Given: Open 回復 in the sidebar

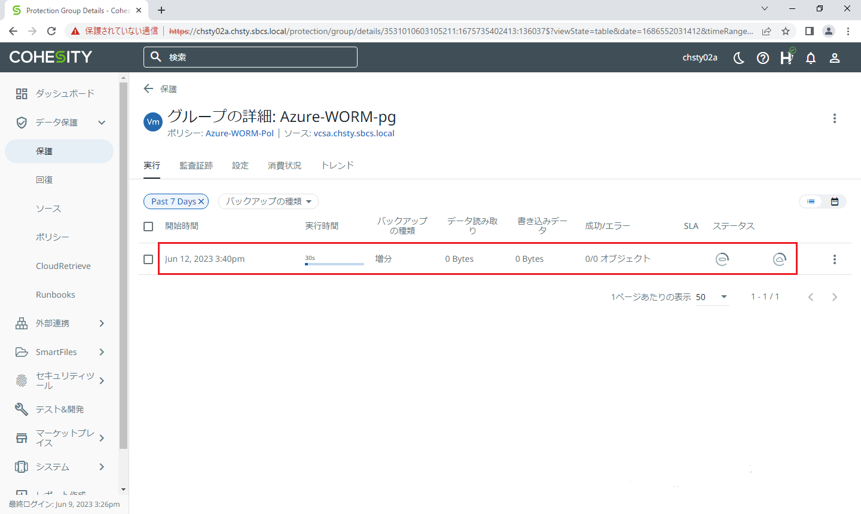Looking at the screenshot, I should point(44,180).
